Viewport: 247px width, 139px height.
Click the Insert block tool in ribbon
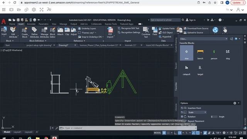4,31
